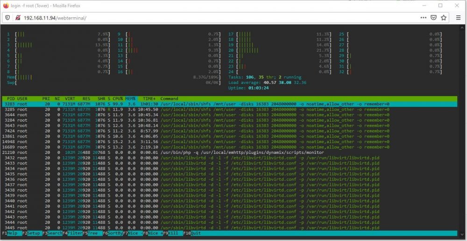Click the insecure connection padlock icon

tap(18, 18)
